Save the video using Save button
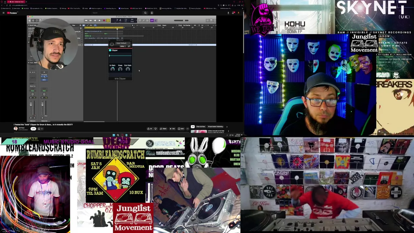This screenshot has width=414, height=233. tap(181, 128)
